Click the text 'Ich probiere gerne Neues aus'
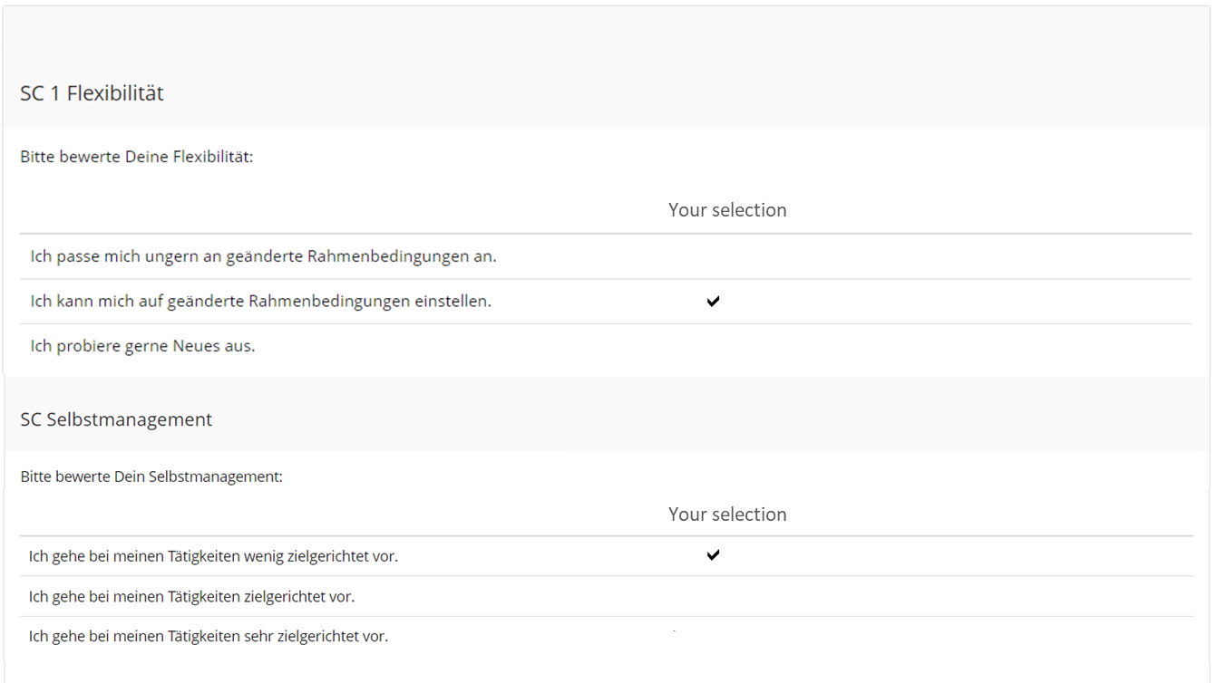The width and height of the screenshot is (1217, 683). [142, 346]
